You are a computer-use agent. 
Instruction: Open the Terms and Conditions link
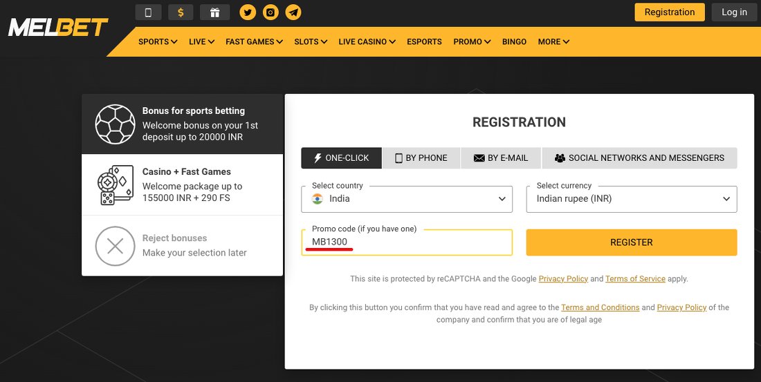point(600,307)
